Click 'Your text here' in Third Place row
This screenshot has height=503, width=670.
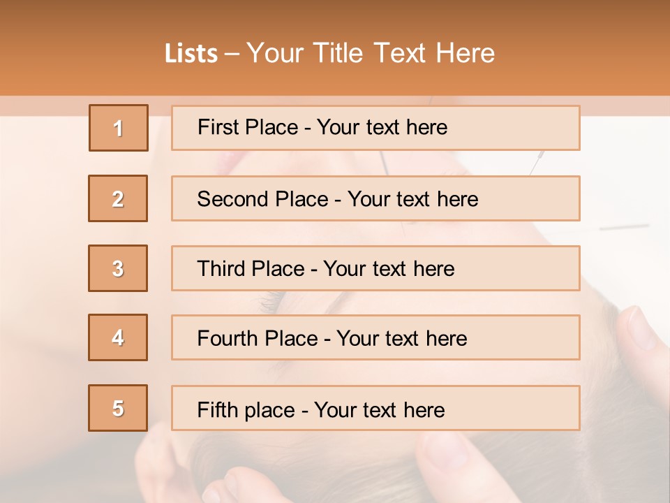[389, 269]
